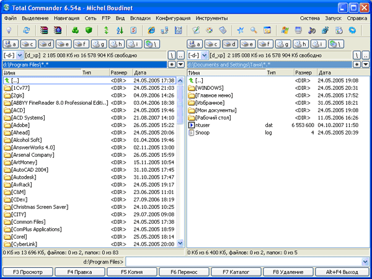Open the Файл menu

click(11, 19)
